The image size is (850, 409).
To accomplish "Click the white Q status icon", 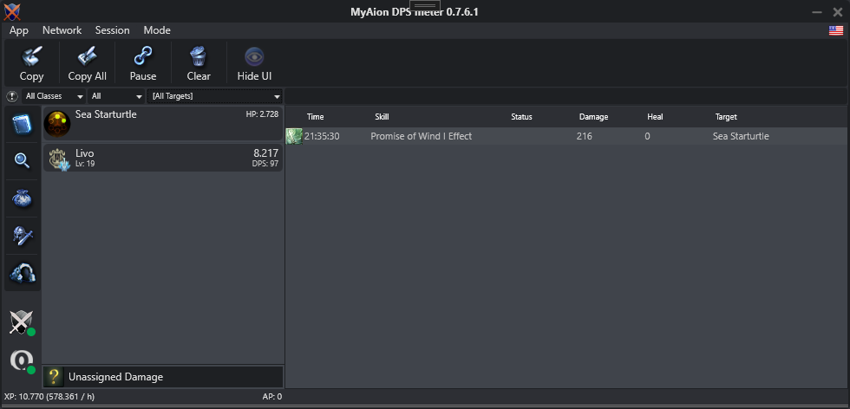I will click(23, 361).
